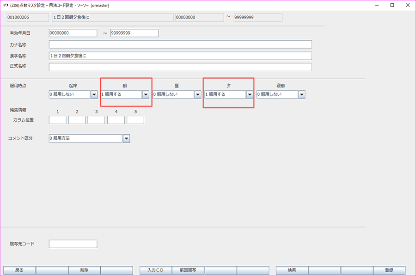Viewport: 416px width, 276px height.
Task: Open the 寝前 dosage timing dropdown
Action: point(302,94)
